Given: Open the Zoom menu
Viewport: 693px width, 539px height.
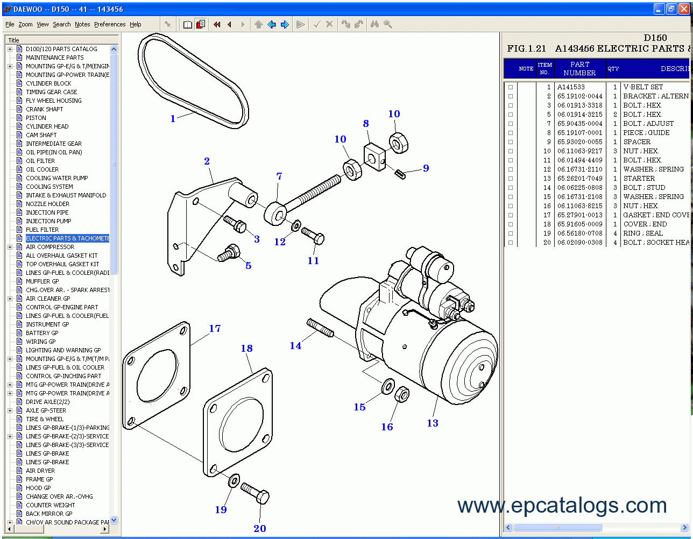Looking at the screenshot, I should pos(25,24).
